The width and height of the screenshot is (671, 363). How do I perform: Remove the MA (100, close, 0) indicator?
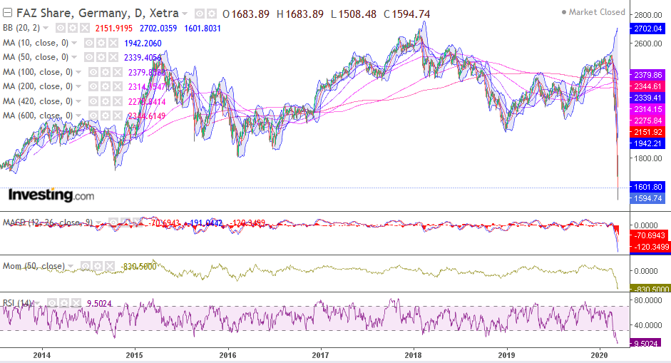pos(117,72)
